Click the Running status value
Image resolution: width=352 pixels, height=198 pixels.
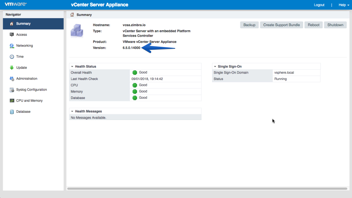point(280,79)
